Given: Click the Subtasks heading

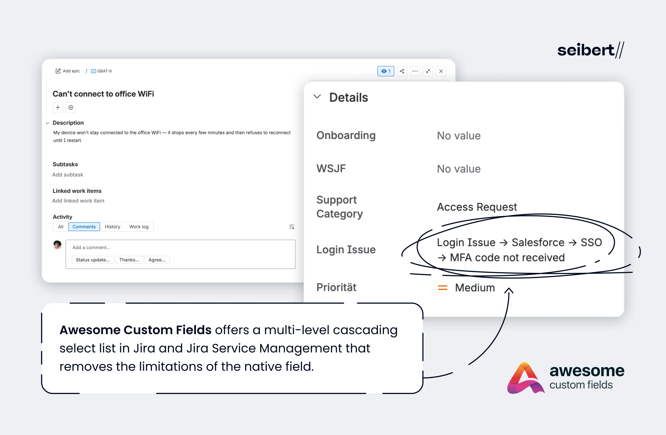Looking at the screenshot, I should (x=65, y=164).
